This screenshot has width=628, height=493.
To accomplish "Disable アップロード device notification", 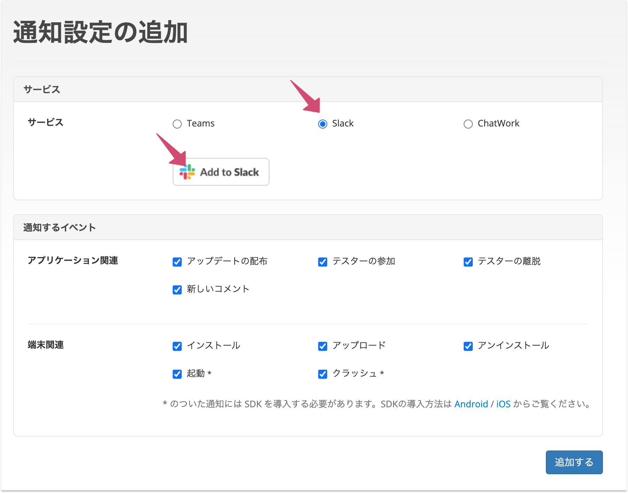I will point(322,346).
